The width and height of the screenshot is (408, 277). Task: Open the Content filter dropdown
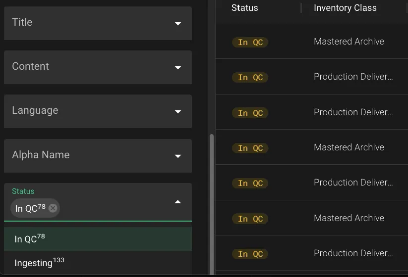tap(177, 67)
